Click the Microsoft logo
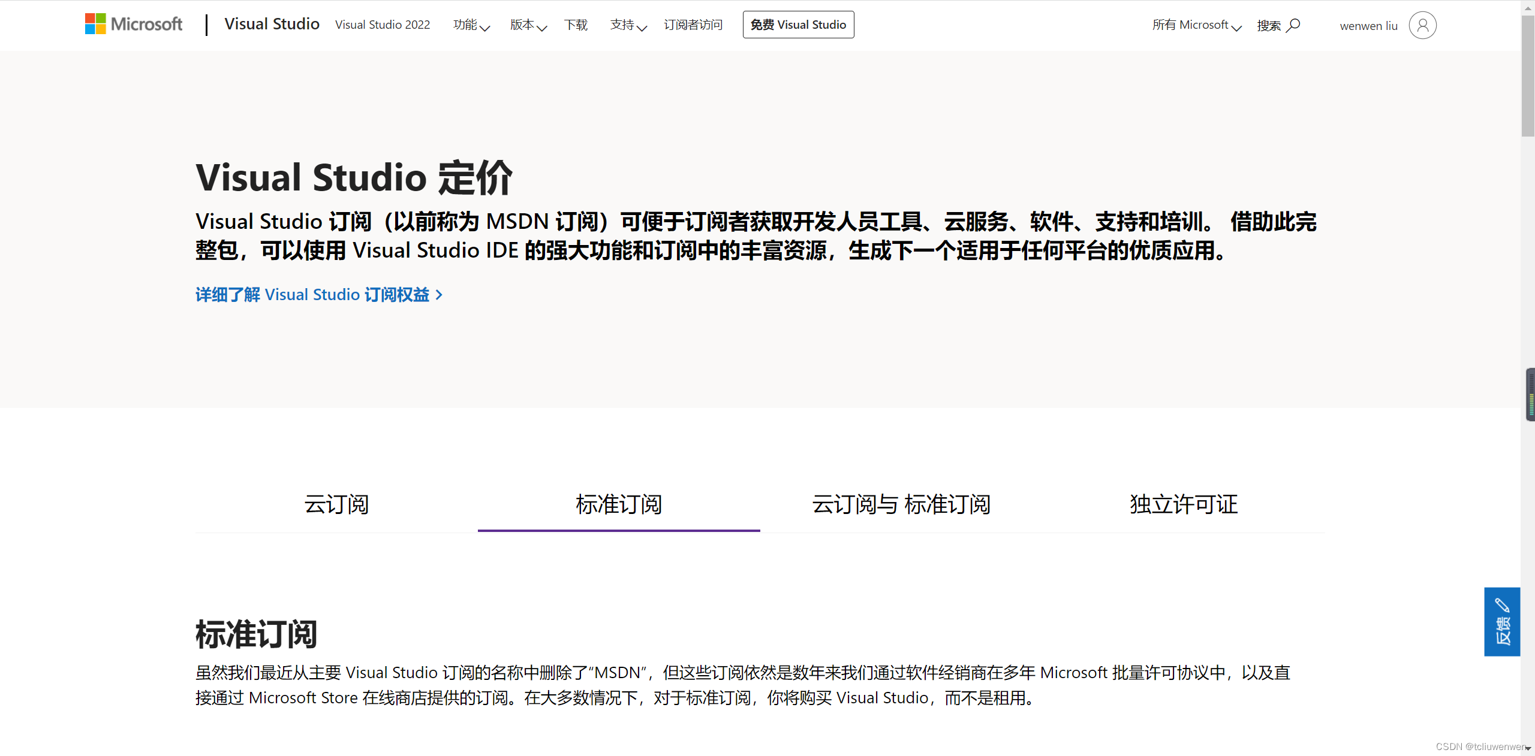This screenshot has height=756, width=1535. pyautogui.click(x=133, y=24)
